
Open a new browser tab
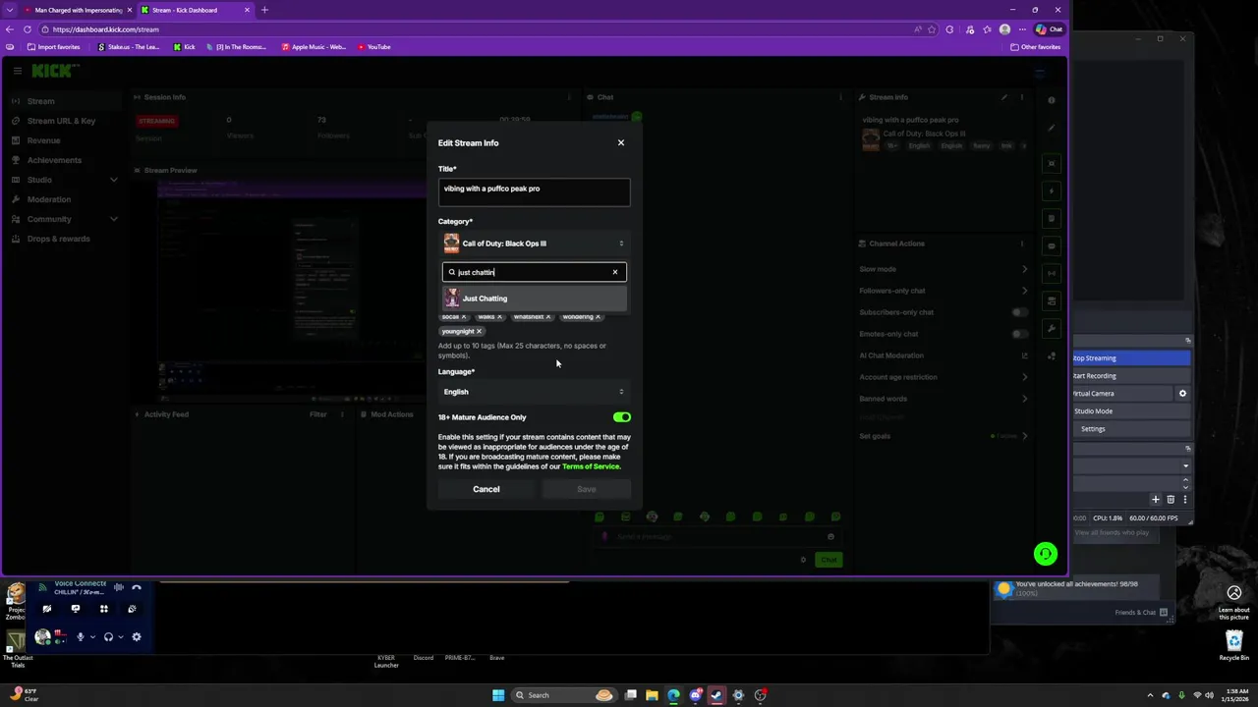tap(264, 10)
